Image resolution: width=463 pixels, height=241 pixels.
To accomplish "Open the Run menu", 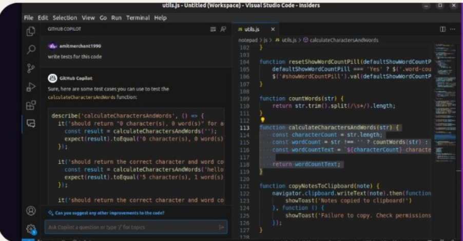I will 116,18.
